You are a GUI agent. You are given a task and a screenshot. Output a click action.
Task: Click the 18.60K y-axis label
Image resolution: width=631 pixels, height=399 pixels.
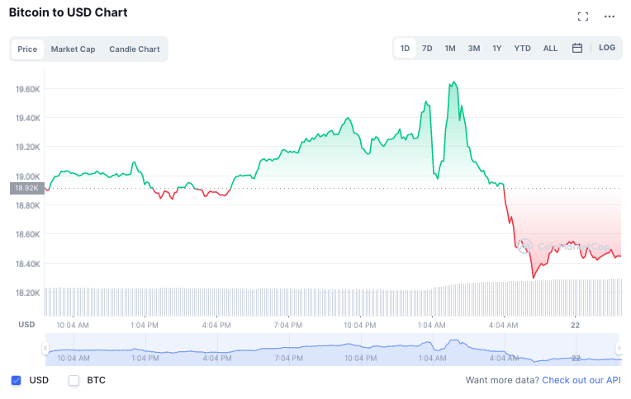pyautogui.click(x=28, y=234)
